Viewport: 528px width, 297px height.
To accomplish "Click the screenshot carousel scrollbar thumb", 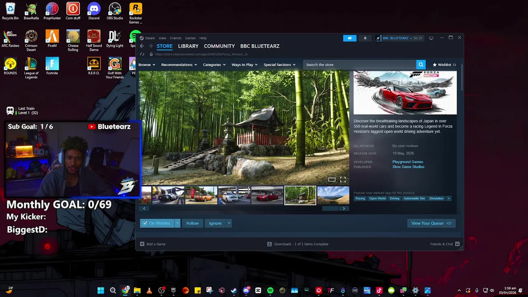I will tap(330, 208).
